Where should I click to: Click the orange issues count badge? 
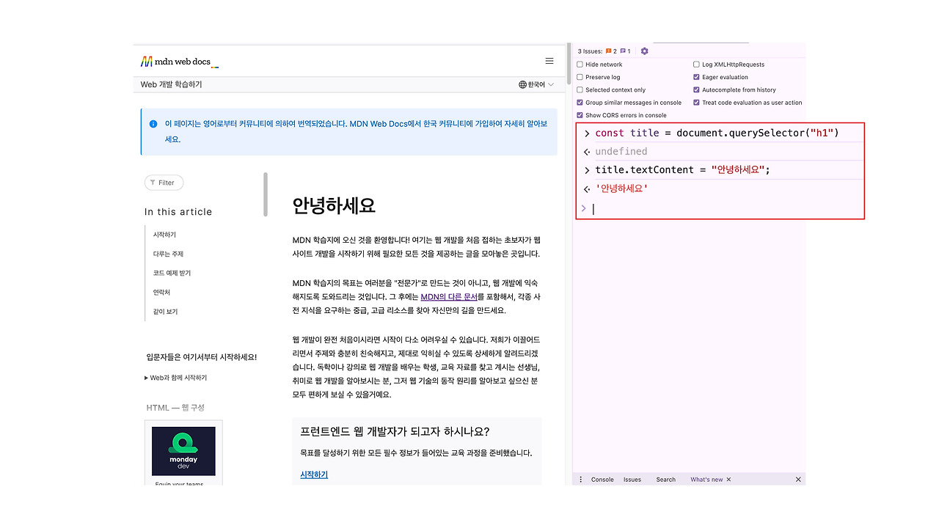click(x=611, y=51)
